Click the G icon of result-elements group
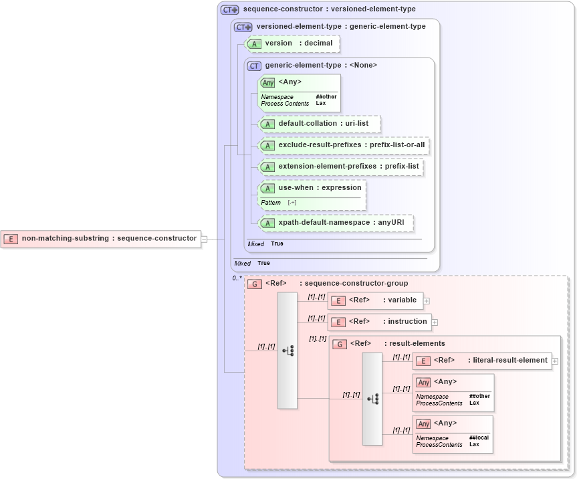 [340, 343]
